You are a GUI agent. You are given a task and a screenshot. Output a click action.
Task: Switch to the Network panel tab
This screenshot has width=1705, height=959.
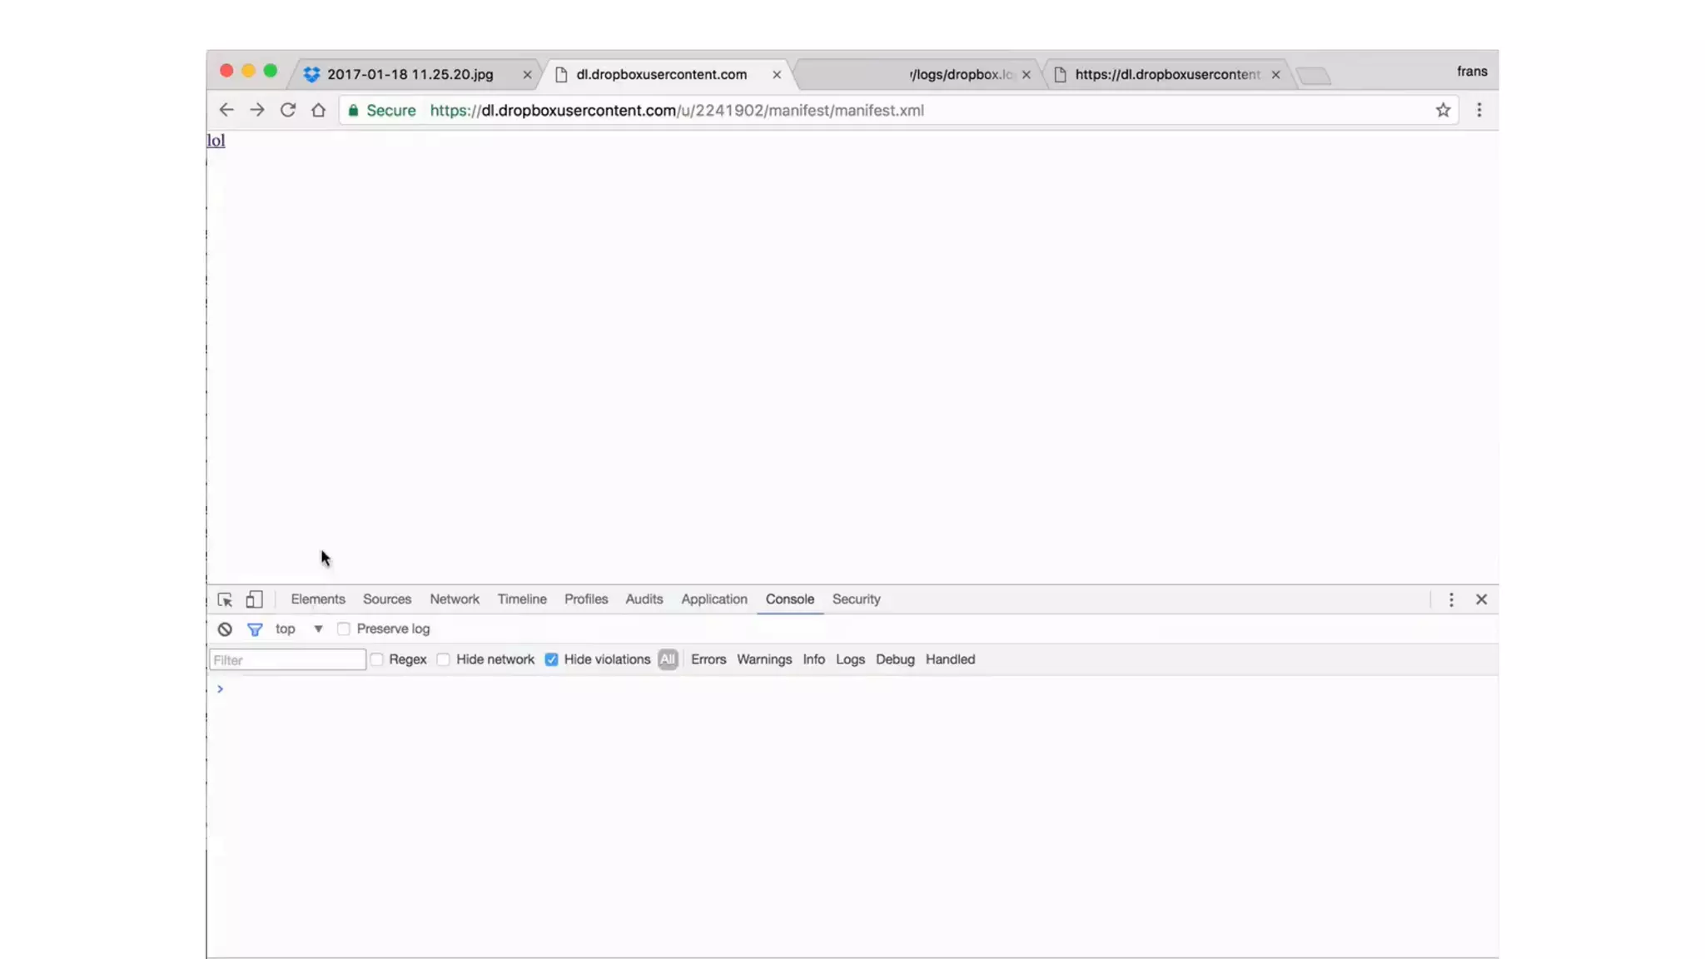coord(454,599)
